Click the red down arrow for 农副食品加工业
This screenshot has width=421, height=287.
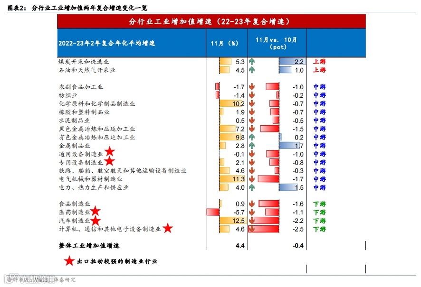pyautogui.click(x=251, y=87)
